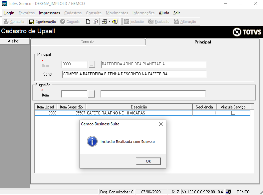Image resolution: width=263 pixels, height=195 pixels.
Task: Open the Ajuda menu
Action: coord(164,13)
